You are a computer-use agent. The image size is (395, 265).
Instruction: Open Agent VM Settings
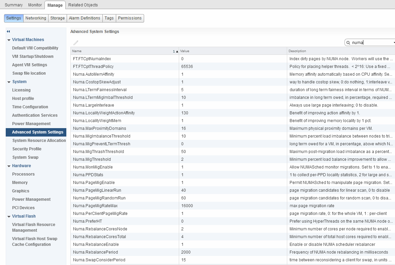coord(30,65)
